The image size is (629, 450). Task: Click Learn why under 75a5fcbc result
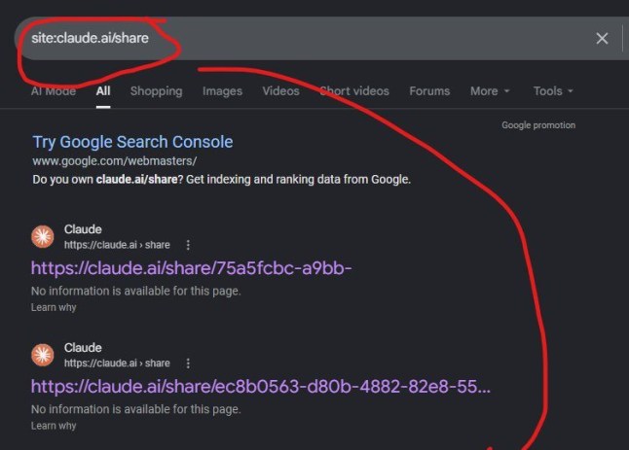point(54,307)
